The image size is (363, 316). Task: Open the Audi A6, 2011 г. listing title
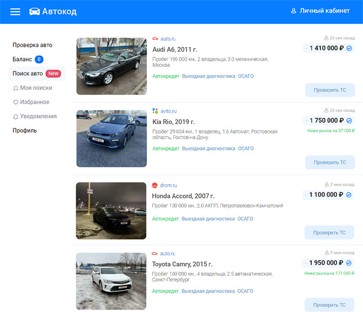point(175,50)
